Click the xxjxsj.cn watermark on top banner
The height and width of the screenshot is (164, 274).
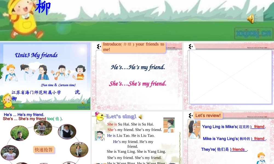pos(253,33)
